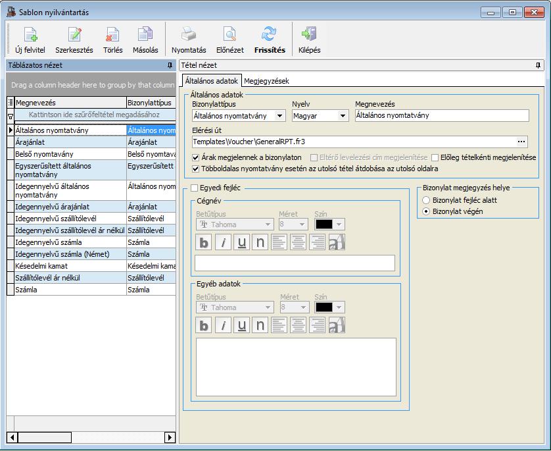Open the Egyéb adatok Szín dropdown arrow
551x451 pixels.
pyautogui.click(x=339, y=307)
